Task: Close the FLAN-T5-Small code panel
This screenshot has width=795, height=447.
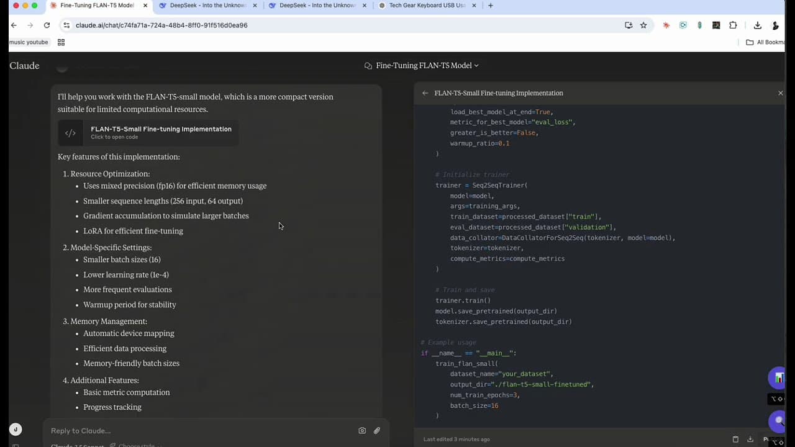Action: click(x=781, y=93)
